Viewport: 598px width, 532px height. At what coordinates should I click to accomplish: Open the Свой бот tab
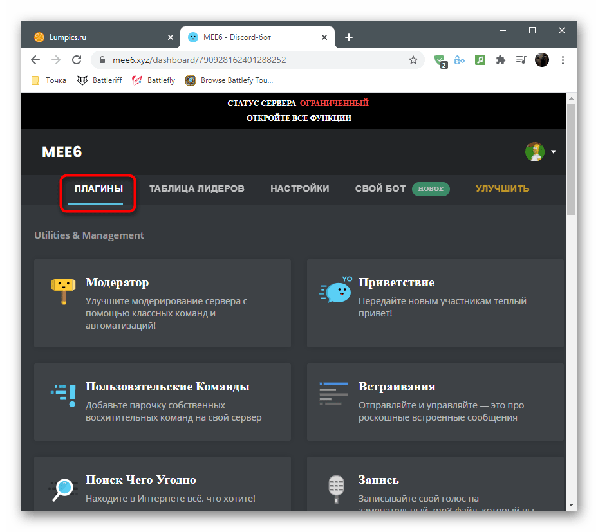click(x=380, y=188)
